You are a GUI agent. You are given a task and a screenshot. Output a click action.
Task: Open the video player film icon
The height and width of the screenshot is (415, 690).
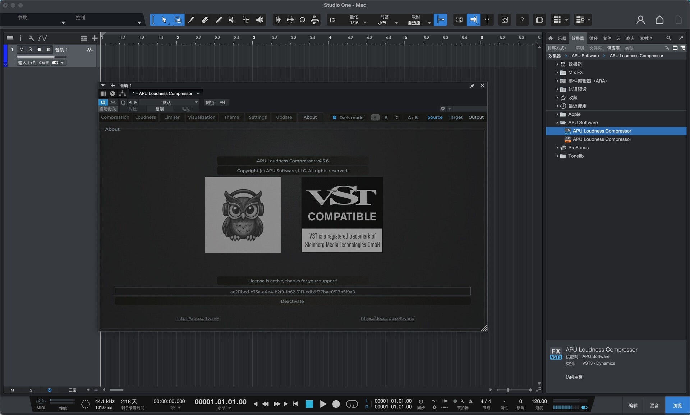pos(539,20)
